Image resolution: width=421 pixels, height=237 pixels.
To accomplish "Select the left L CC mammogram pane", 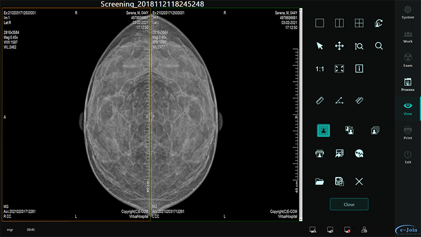I will [x=225, y=114].
